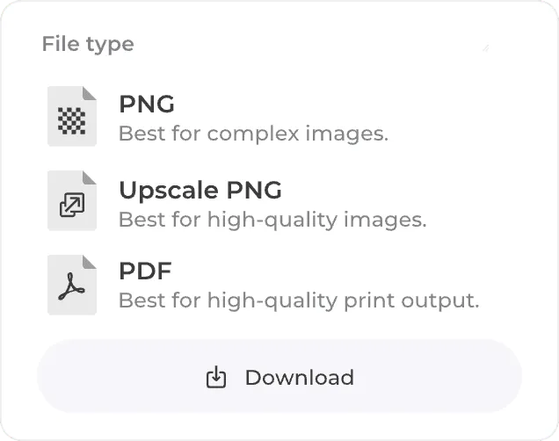Click the download arrow icon beside Download

click(216, 377)
